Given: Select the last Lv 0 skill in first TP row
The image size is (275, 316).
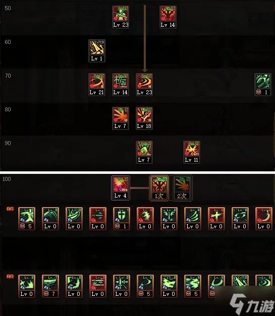Looking at the screenshot, I should point(264,219).
